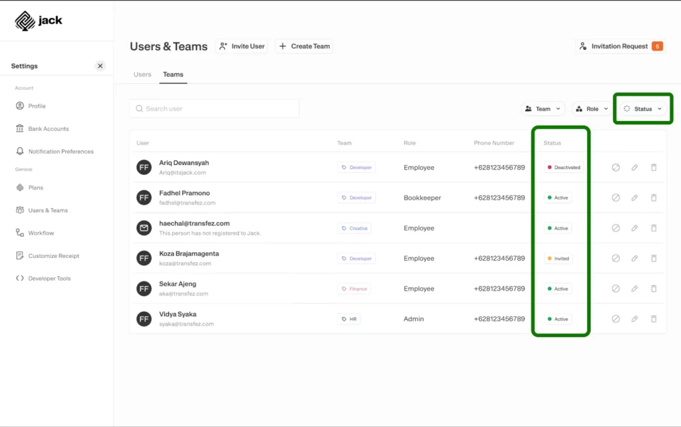The image size is (681, 427).
Task: Click block icon for Koza Brajamagenta
Action: [616, 258]
